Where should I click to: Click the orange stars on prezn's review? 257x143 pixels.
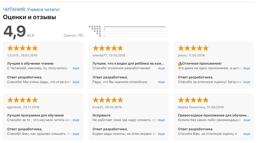point(193,48)
